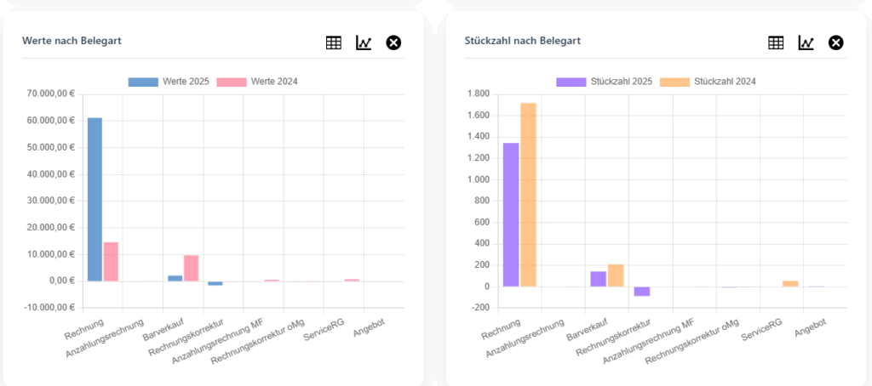Toggle the Stückzahl 2025 legend series

tap(605, 82)
